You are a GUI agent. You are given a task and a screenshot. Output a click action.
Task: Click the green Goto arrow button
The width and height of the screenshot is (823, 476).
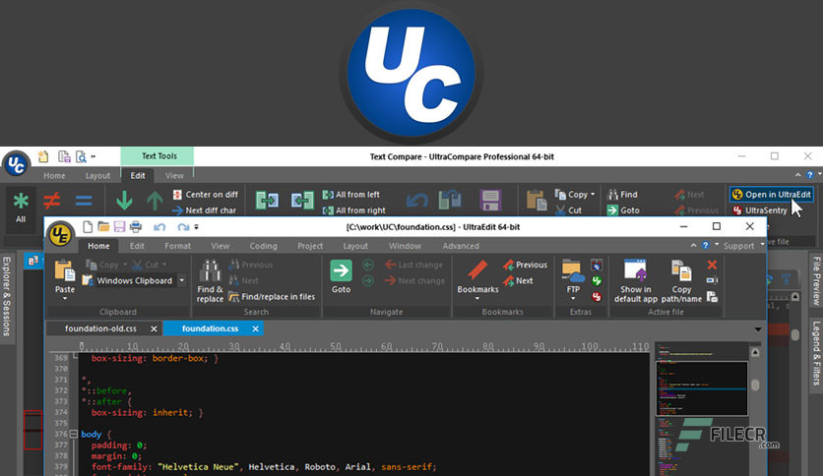(341, 276)
